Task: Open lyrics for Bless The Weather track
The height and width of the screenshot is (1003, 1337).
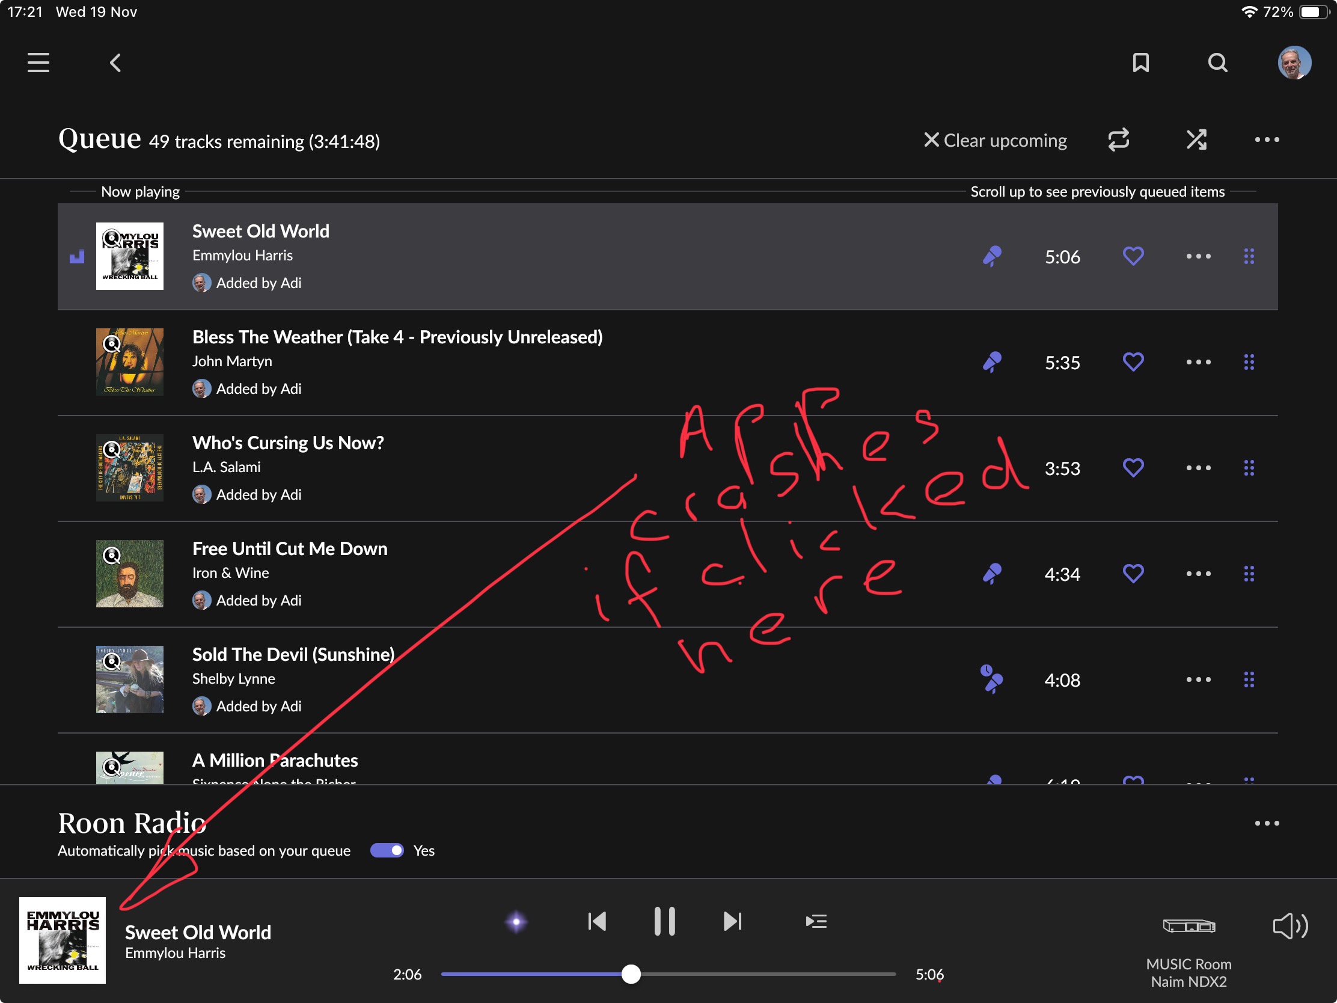Action: click(992, 362)
